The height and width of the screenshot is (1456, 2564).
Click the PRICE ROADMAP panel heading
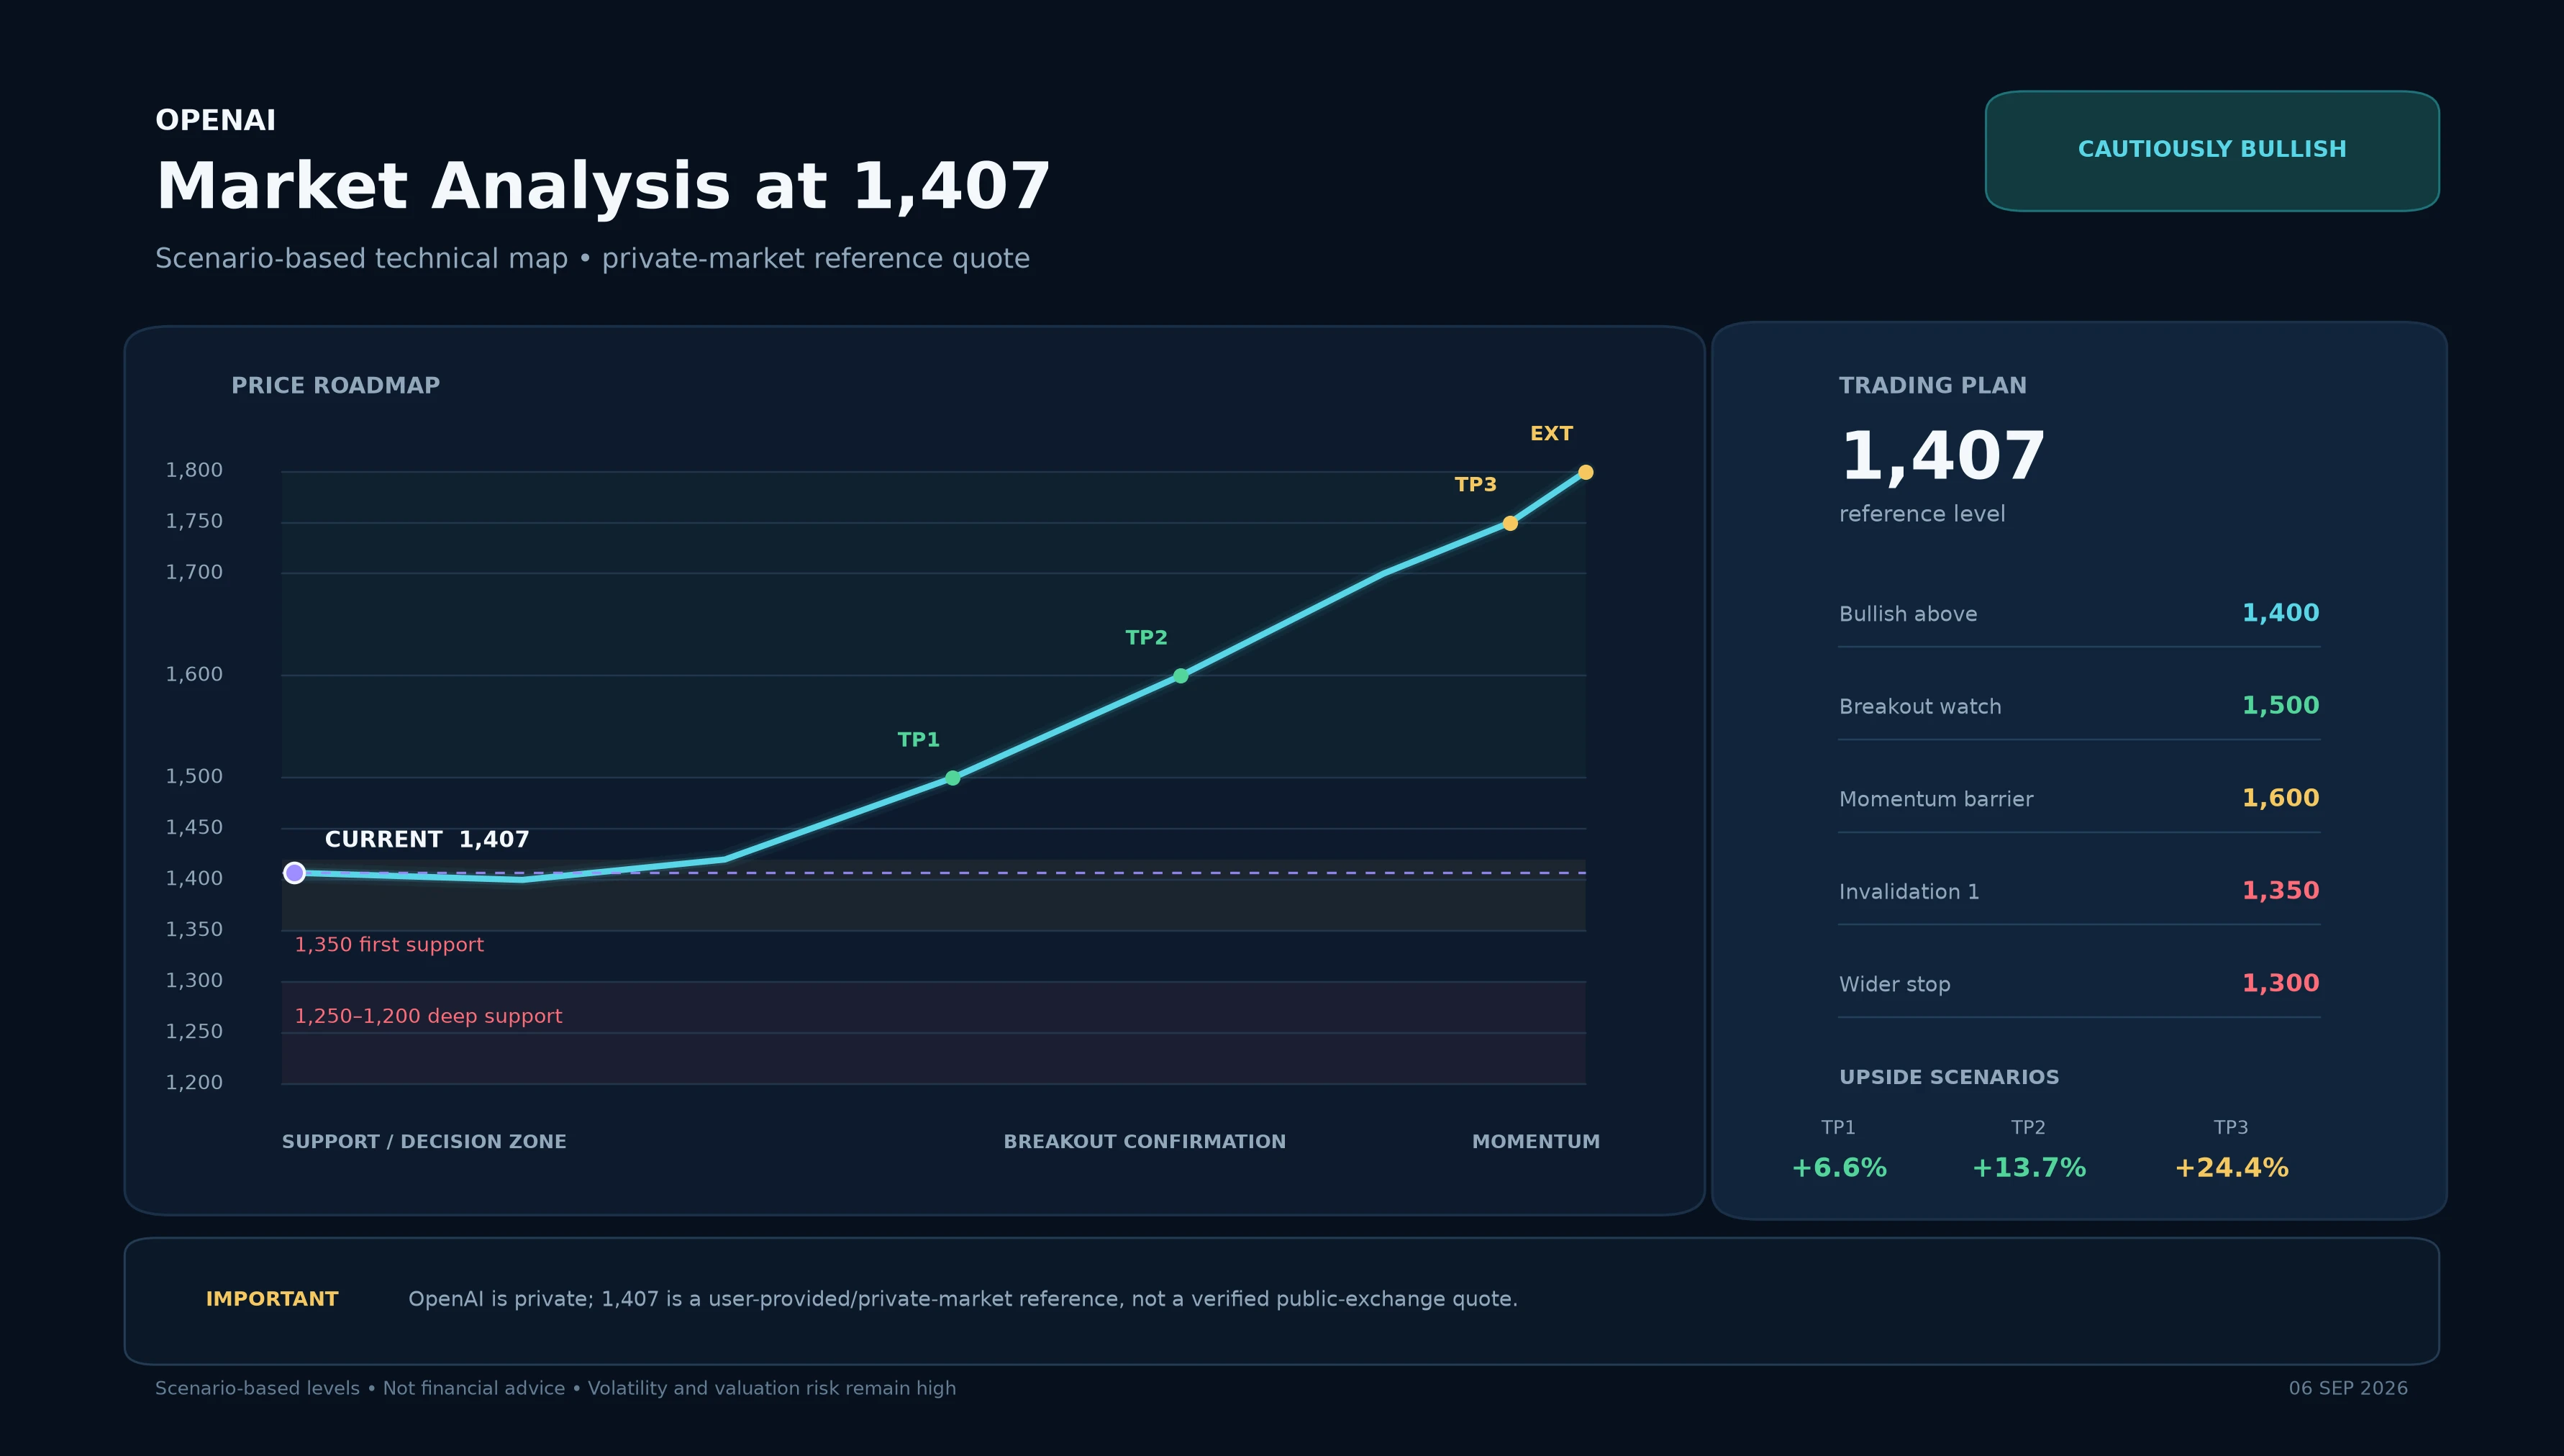pos(335,386)
